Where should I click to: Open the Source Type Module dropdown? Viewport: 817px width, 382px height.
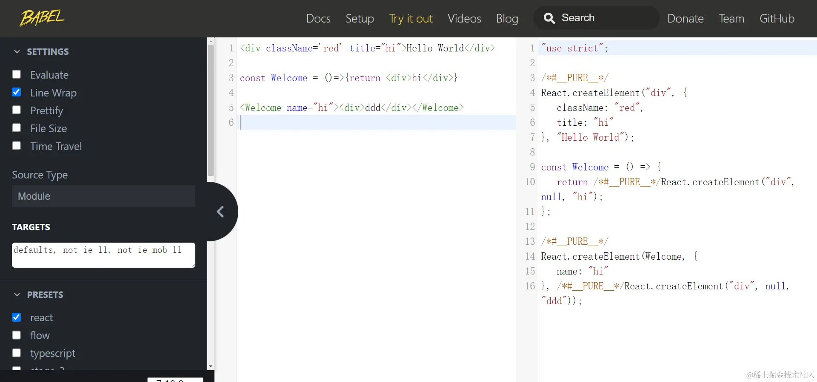click(x=103, y=196)
